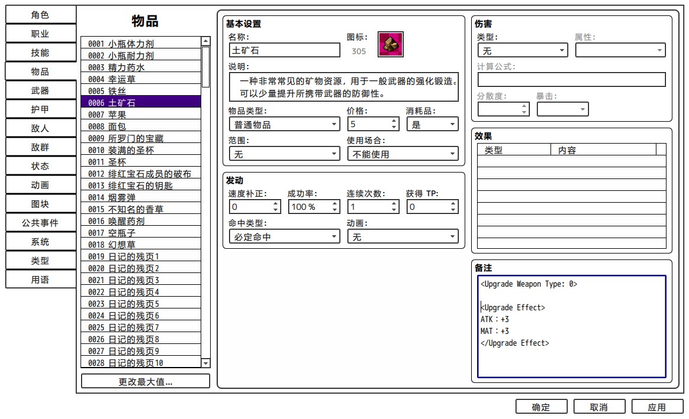Click the item list scrollbar thumb
The width and height of the screenshot is (689, 419).
[205, 67]
